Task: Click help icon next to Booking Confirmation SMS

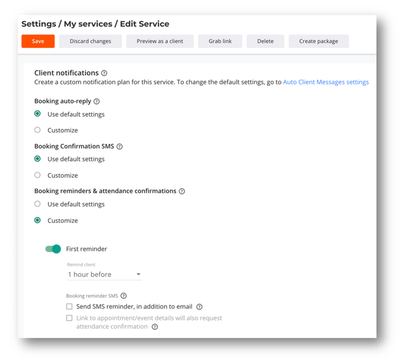Action: pyautogui.click(x=119, y=147)
